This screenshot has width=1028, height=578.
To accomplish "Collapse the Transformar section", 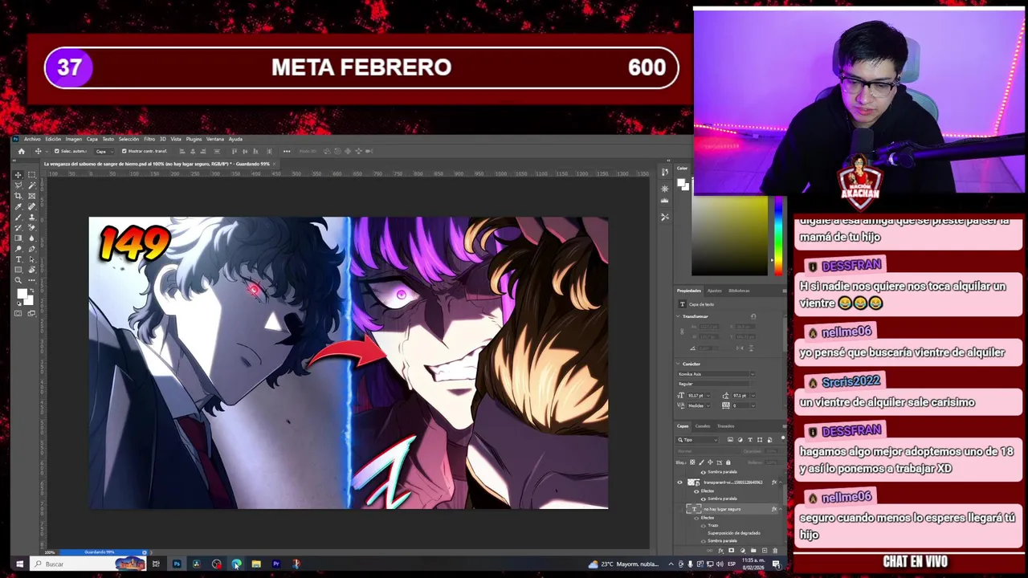I will [678, 316].
